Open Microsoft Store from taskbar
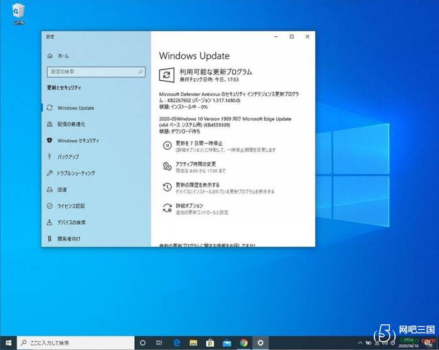Image resolution: width=439 pixels, height=350 pixels. [210, 342]
